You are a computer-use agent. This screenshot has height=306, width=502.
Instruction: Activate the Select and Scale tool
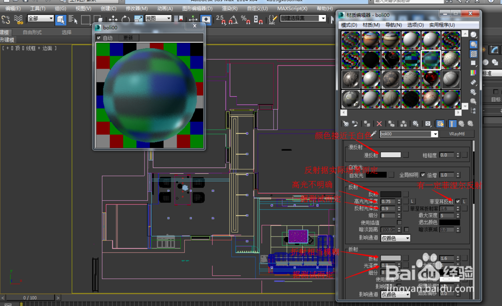138,20
